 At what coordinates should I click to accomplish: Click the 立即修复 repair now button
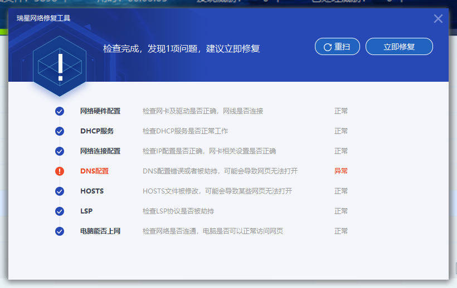[399, 47]
